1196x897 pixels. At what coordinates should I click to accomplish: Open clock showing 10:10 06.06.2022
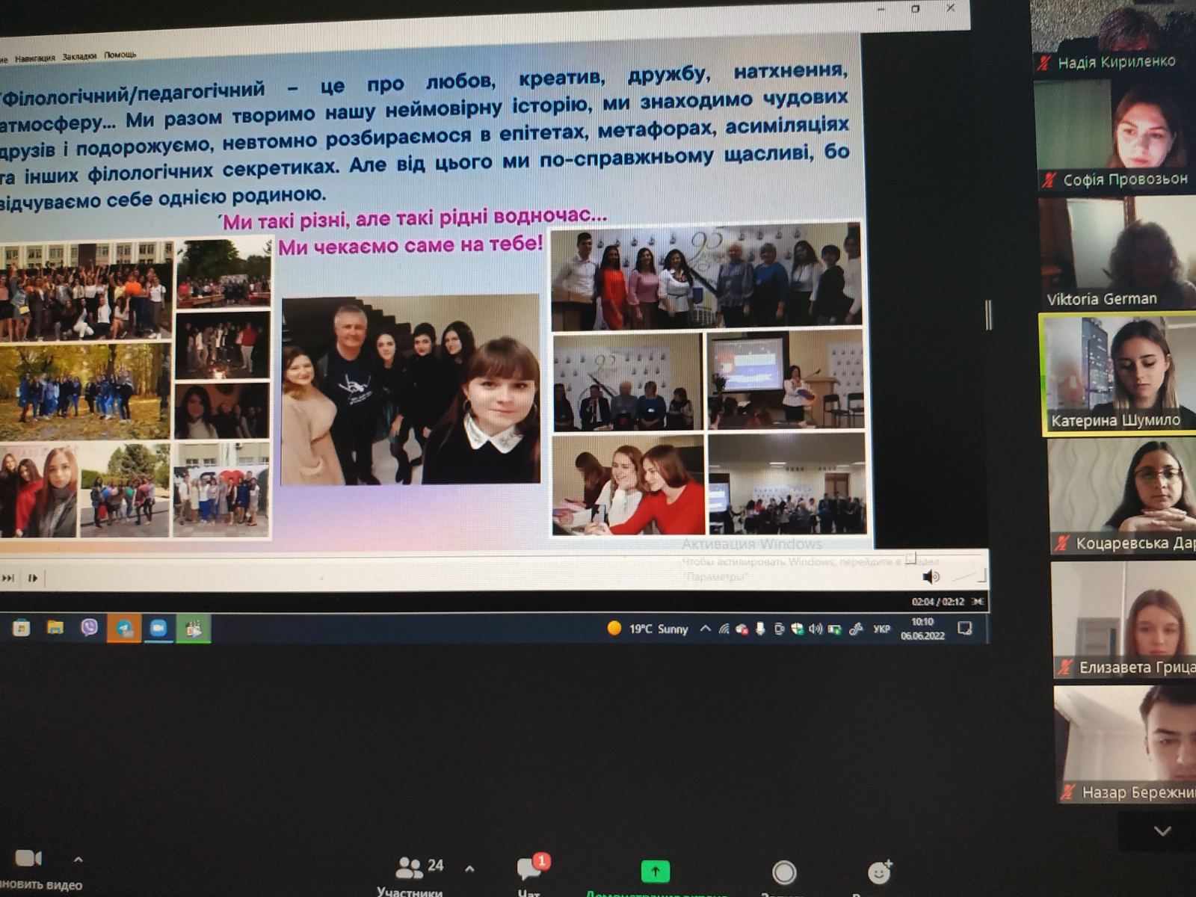(922, 629)
